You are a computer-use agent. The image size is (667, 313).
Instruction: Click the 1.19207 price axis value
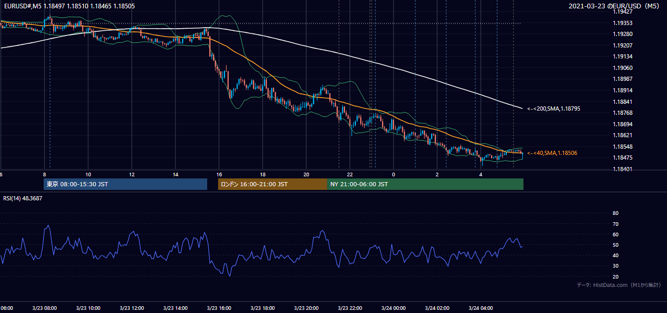(623, 45)
